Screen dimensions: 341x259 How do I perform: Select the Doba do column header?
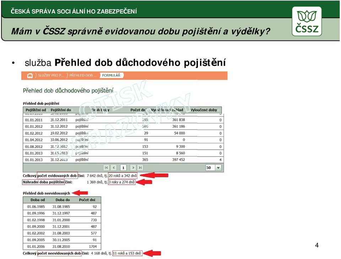coord(63,200)
